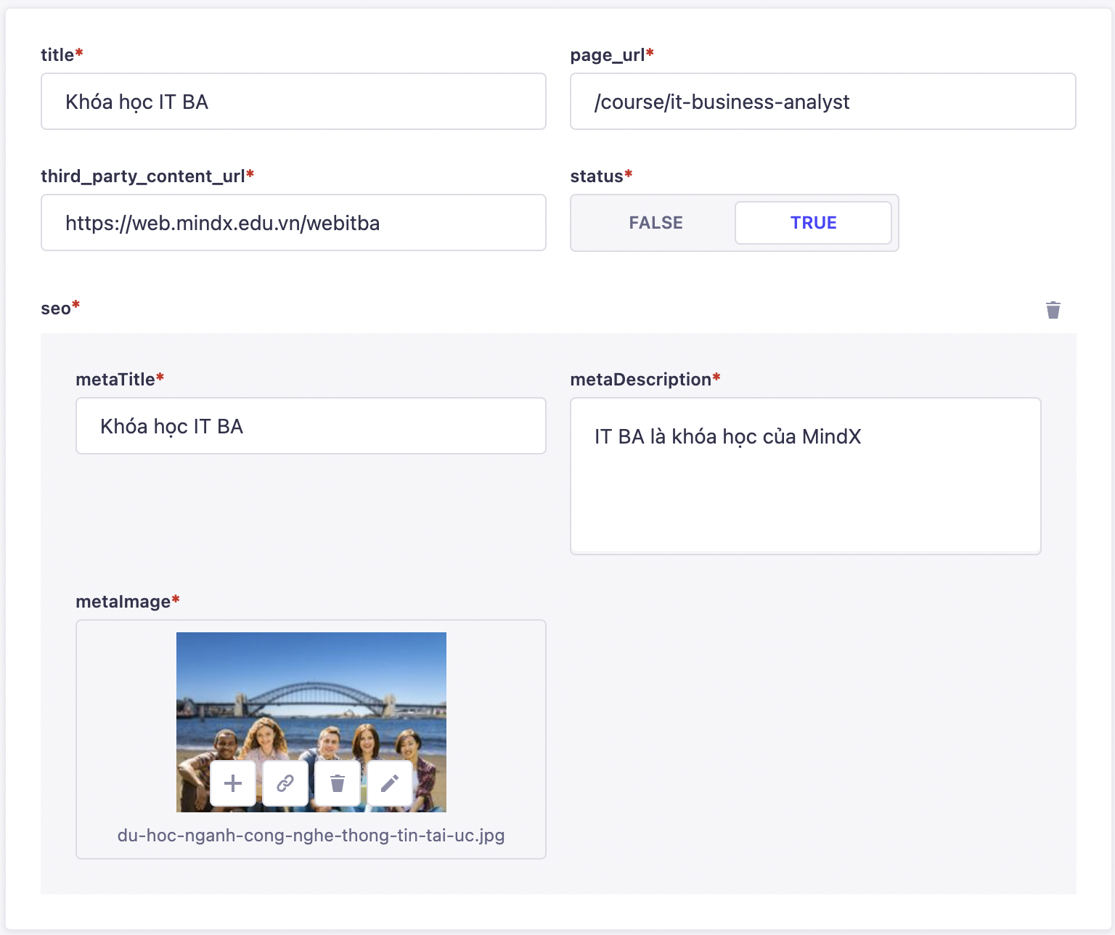This screenshot has width=1115, height=935.
Task: Click the page_url field label
Action: [x=608, y=55]
